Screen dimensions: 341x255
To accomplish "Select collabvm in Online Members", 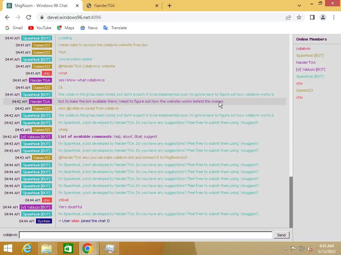I will pos(303,48).
